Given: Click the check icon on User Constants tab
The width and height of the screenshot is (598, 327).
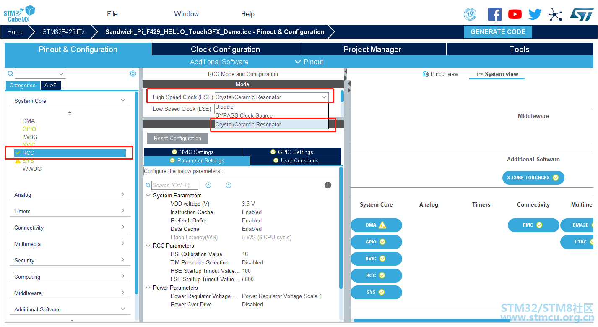Looking at the screenshot, I should (x=276, y=160).
